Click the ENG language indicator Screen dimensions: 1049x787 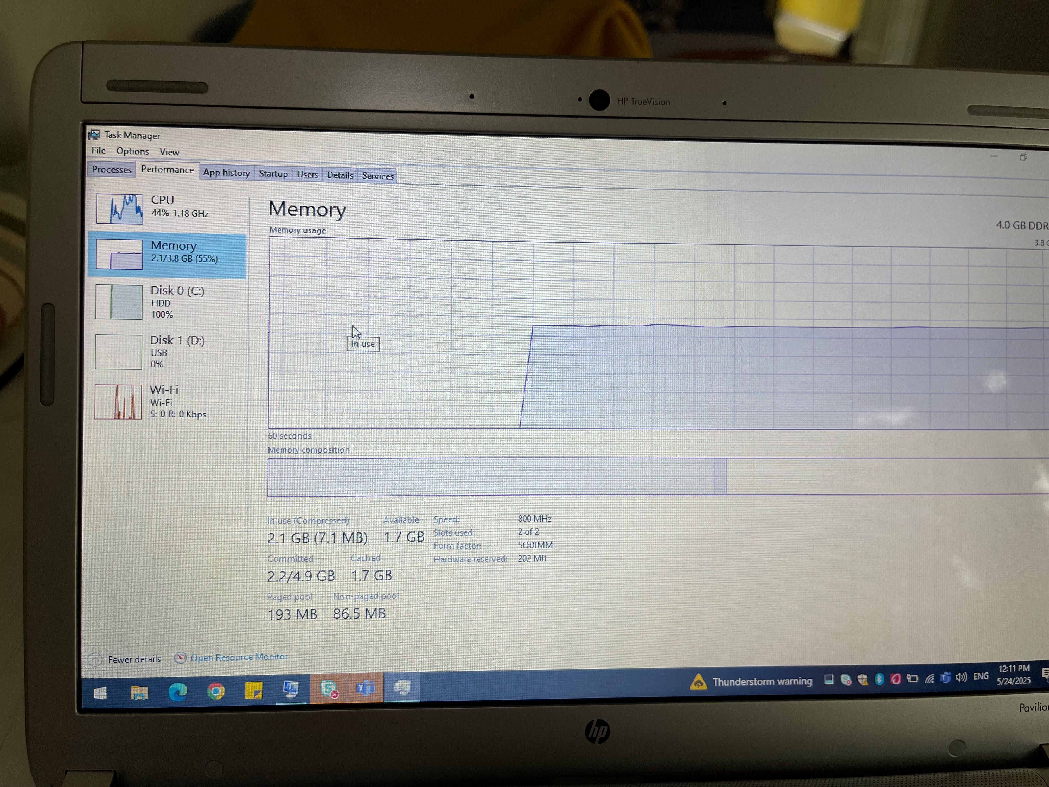[981, 676]
